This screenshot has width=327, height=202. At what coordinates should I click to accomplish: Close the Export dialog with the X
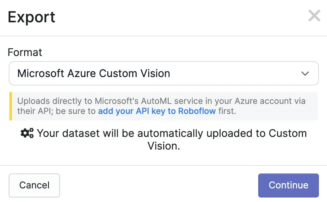(314, 16)
